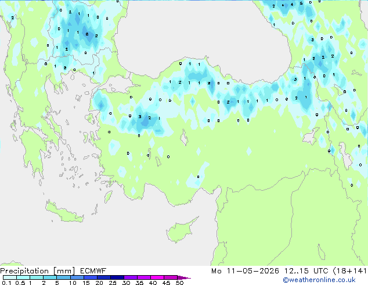The height and width of the screenshot is (285, 368).
Task: Select the 40–45 mm magenta legend swatch
Action: (157, 277)
